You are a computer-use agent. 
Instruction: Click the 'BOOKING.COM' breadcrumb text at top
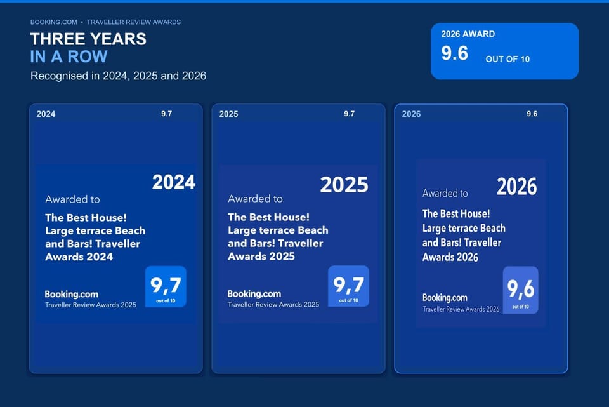pos(53,22)
